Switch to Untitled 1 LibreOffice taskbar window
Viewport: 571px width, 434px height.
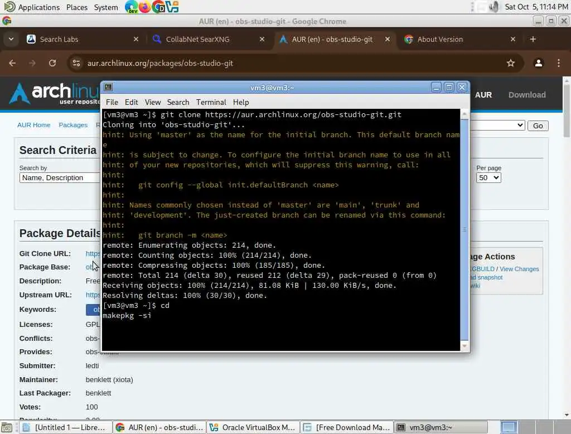click(x=65, y=427)
